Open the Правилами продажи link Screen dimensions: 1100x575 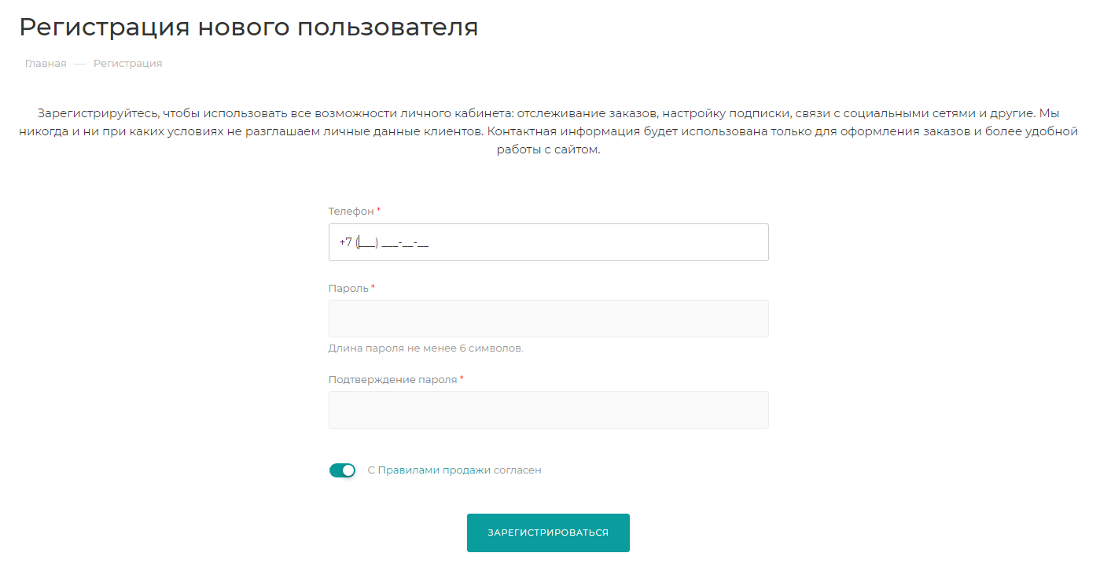coord(434,470)
